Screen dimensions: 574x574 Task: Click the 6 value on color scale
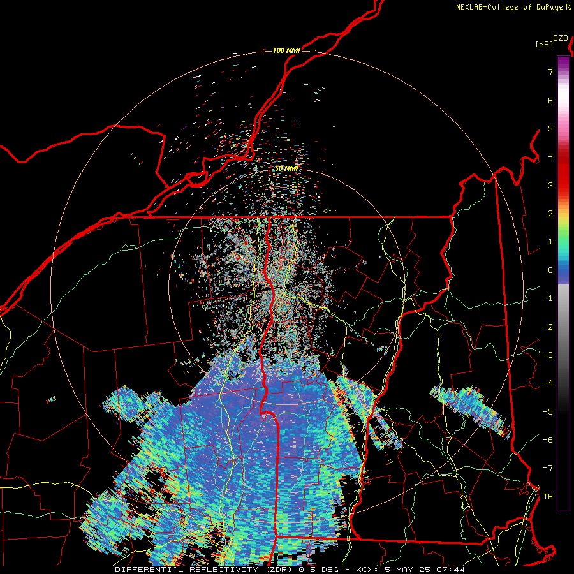(x=550, y=100)
